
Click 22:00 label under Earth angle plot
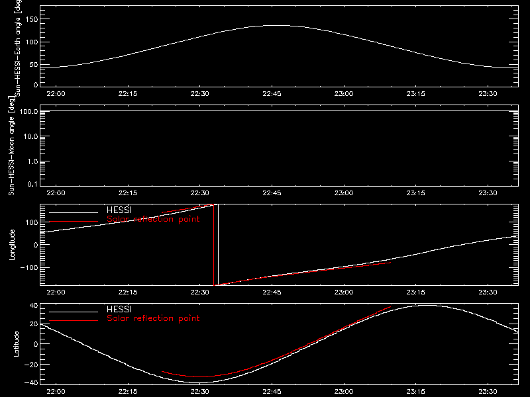[56, 93]
